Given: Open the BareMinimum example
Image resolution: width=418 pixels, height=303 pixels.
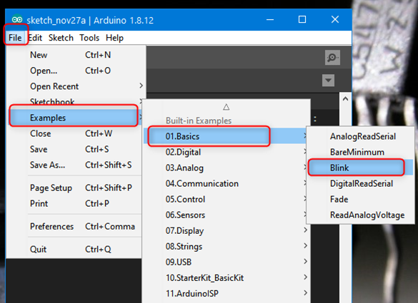Looking at the screenshot, I should coord(360,152).
